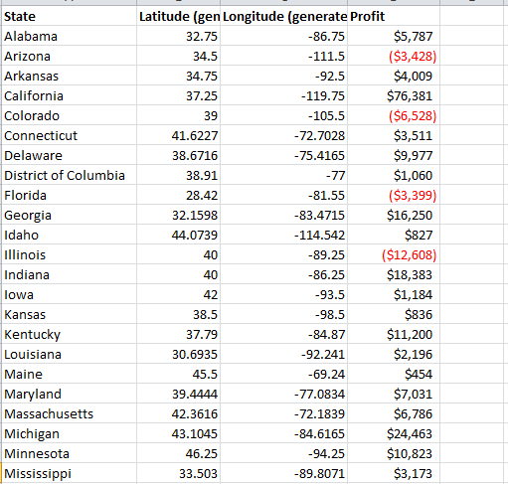This screenshot has width=508, height=484.
Task: Select the Kentucky cell
Action: coord(69,334)
